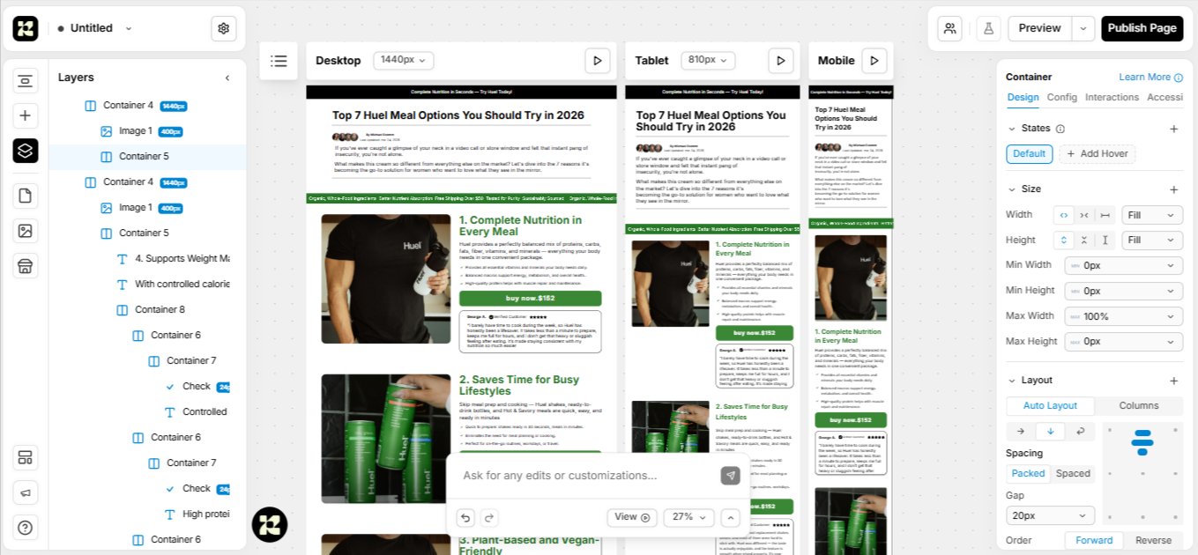Toggle the outline list icon beside Desktop

point(279,61)
